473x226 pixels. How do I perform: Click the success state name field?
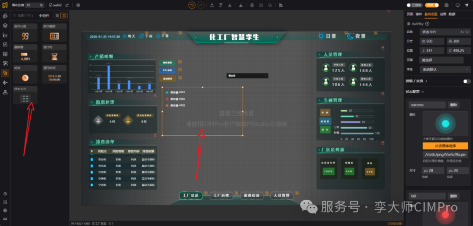[x=427, y=105]
